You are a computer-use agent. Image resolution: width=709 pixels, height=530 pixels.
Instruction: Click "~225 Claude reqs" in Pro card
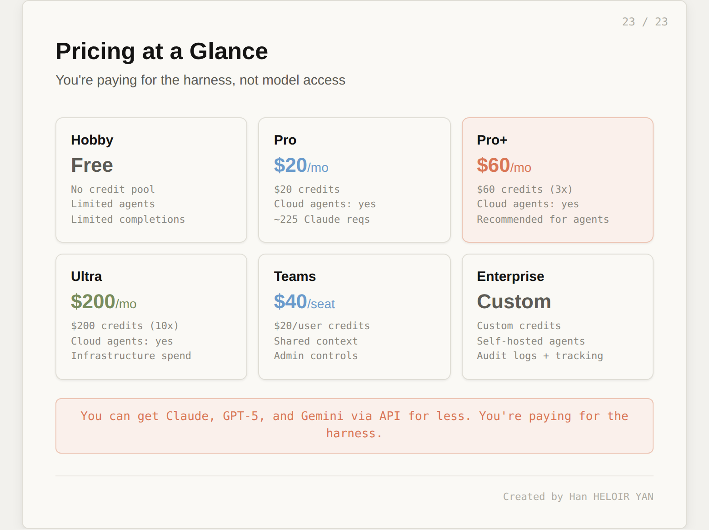pos(322,219)
